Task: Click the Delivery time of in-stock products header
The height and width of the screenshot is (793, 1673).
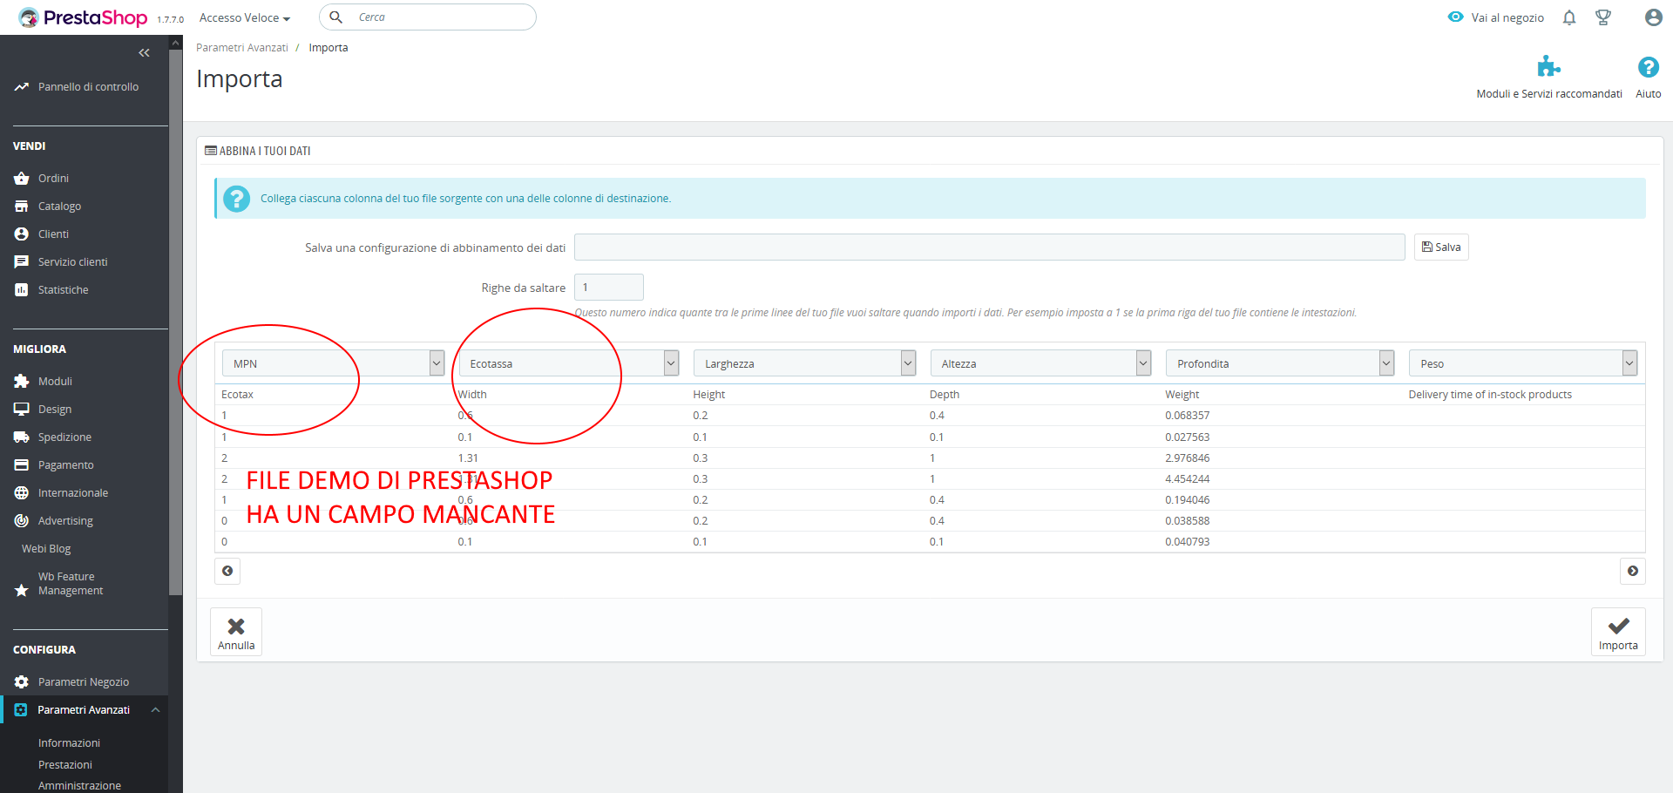Action: (1490, 395)
